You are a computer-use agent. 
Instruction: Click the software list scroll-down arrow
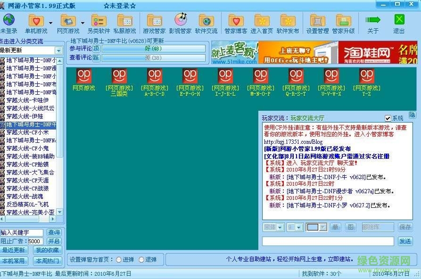tap(60, 212)
